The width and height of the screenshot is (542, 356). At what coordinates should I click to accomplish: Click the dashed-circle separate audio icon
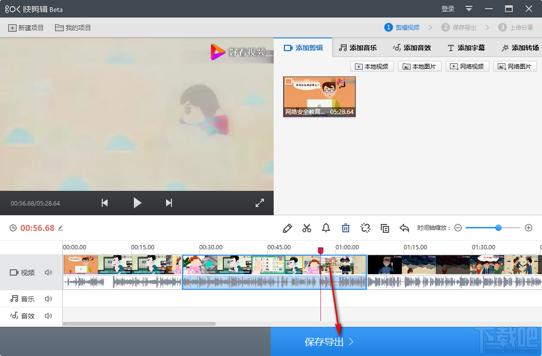[x=365, y=228]
